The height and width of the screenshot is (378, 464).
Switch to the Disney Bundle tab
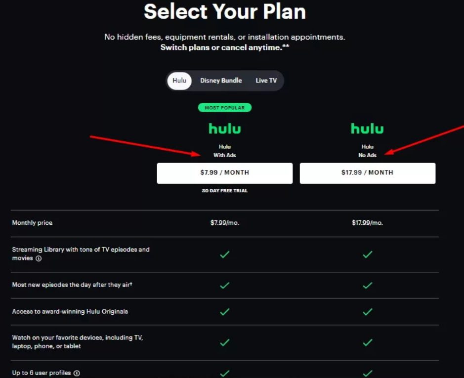click(221, 81)
